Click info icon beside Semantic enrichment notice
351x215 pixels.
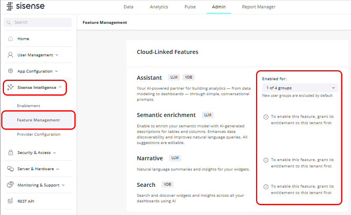266,117
